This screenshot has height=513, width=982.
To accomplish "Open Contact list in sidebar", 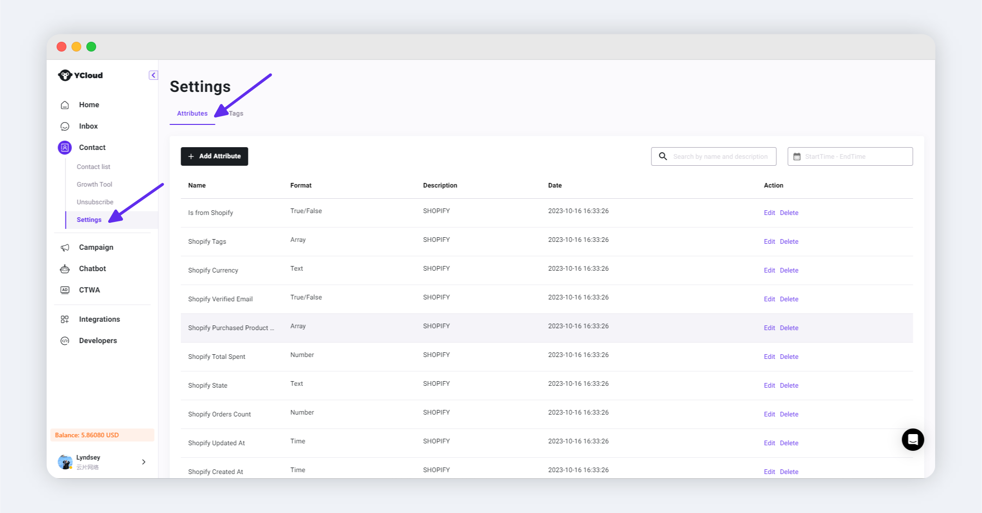I will (93, 167).
